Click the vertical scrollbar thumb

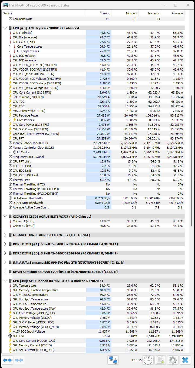pos(192,161)
